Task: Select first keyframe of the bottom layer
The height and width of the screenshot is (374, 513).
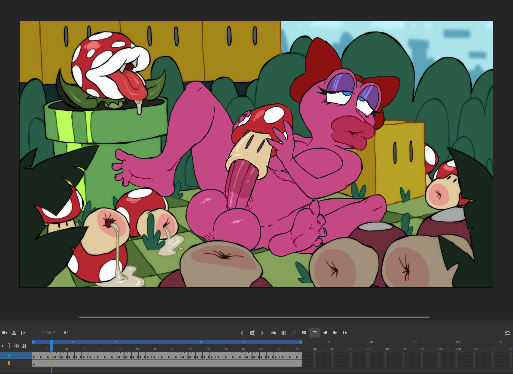Action: [x=34, y=365]
